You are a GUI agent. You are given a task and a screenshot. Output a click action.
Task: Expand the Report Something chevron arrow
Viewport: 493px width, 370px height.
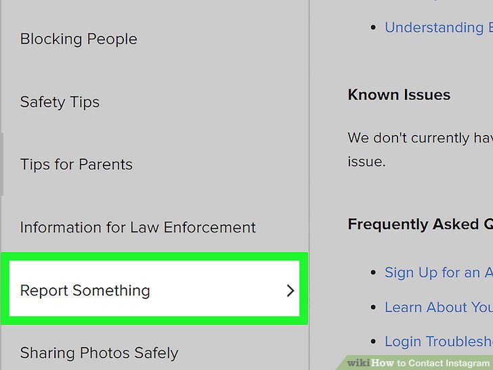click(x=291, y=291)
